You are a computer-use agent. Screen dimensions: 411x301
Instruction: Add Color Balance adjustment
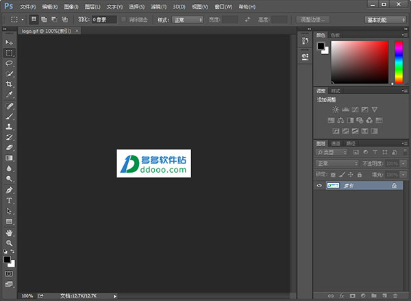click(x=340, y=121)
